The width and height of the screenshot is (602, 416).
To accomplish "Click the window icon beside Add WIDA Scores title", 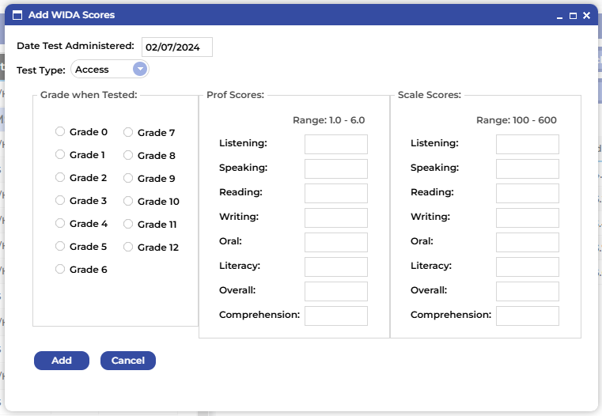I will [17, 15].
